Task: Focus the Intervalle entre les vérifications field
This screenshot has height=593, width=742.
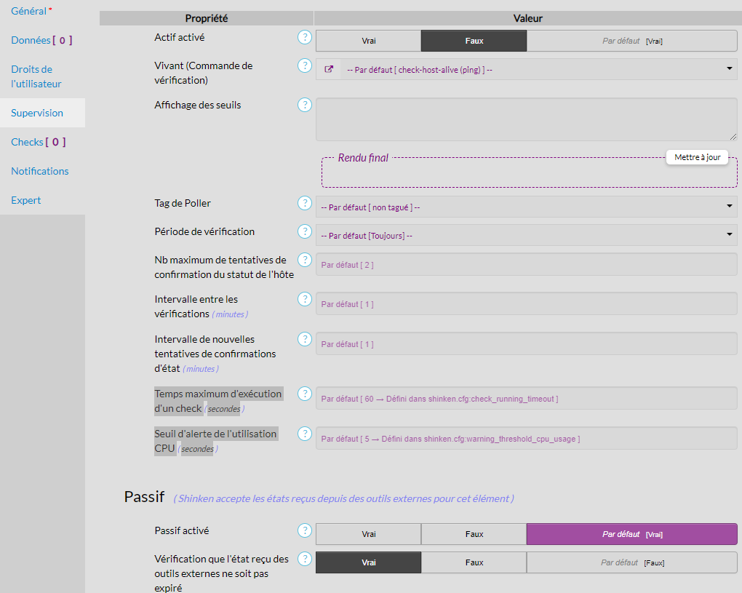Action: (526, 304)
